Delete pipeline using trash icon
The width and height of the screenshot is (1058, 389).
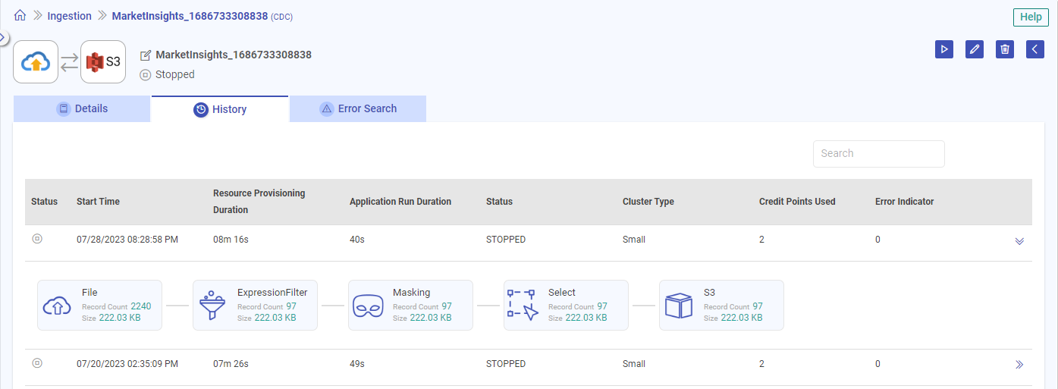pyautogui.click(x=1005, y=49)
